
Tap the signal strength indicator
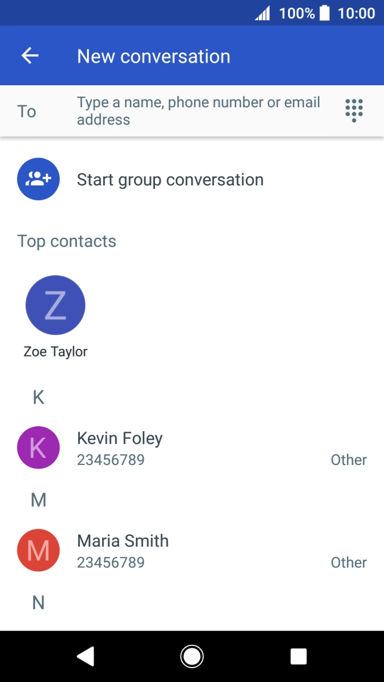262,13
